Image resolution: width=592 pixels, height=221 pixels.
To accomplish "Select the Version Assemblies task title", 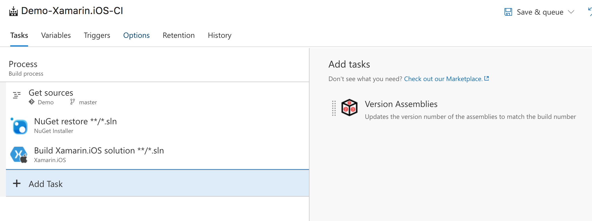I will coord(401,104).
